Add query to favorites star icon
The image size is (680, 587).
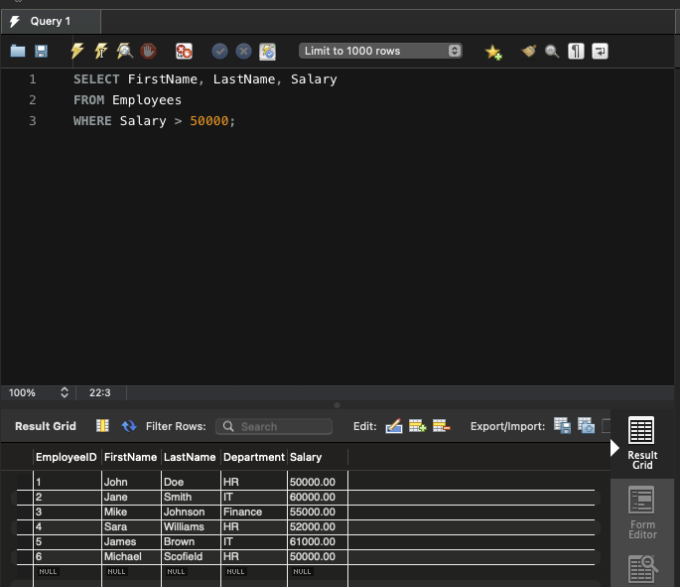coord(493,52)
